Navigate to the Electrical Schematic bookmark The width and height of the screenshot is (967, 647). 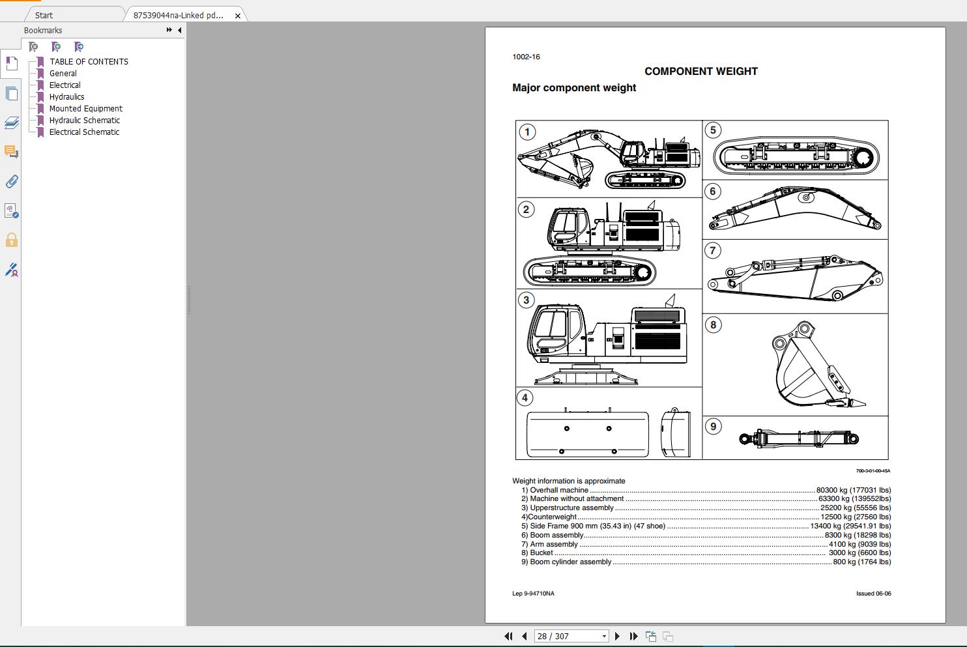pyautogui.click(x=85, y=132)
